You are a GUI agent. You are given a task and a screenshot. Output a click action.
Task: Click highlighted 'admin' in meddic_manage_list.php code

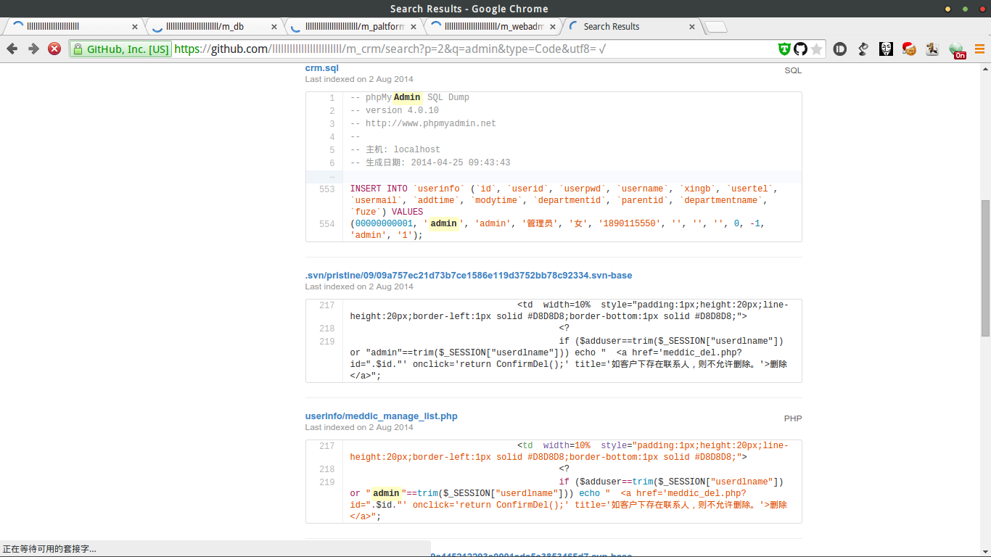pyautogui.click(x=386, y=494)
